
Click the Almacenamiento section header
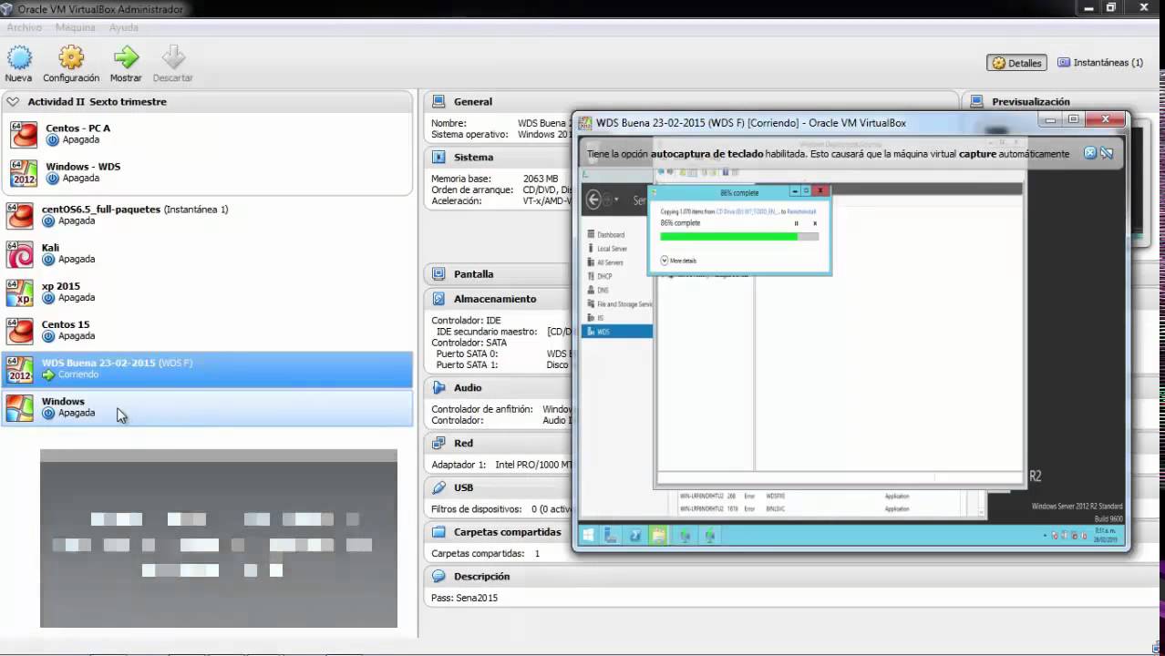coord(495,299)
